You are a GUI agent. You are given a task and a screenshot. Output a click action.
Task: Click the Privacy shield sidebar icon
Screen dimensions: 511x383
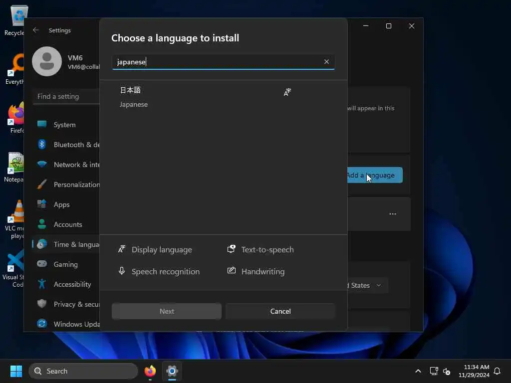[42, 304]
